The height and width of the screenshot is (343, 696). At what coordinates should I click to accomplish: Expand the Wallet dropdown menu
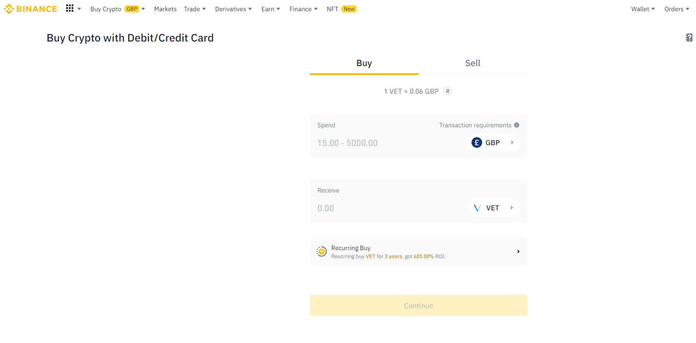coord(643,9)
